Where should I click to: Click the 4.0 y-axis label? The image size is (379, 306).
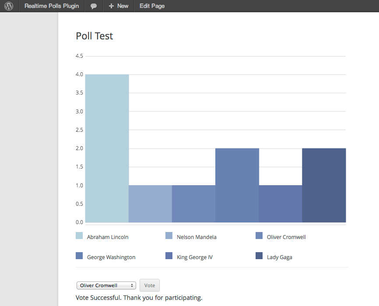(x=79, y=74)
